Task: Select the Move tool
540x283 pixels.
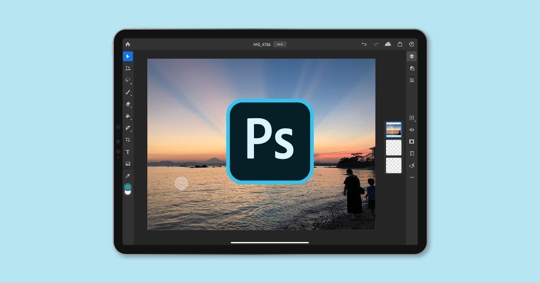Action: click(x=127, y=56)
